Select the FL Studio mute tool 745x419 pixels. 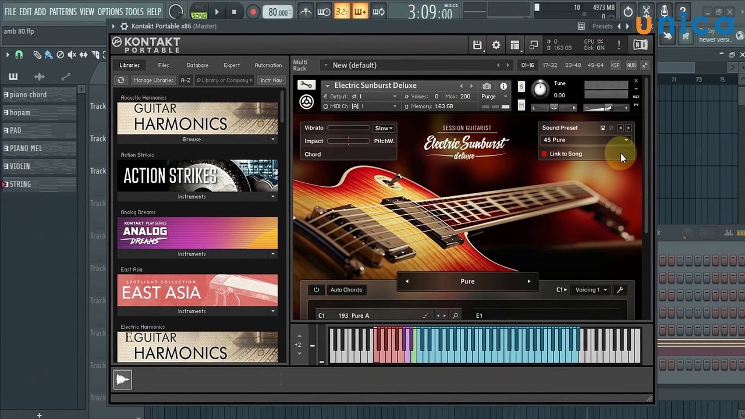pyautogui.click(x=72, y=55)
